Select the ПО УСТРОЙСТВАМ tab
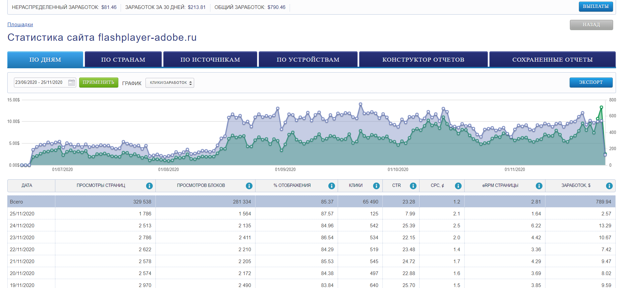The height and width of the screenshot is (288, 621). pos(308,60)
